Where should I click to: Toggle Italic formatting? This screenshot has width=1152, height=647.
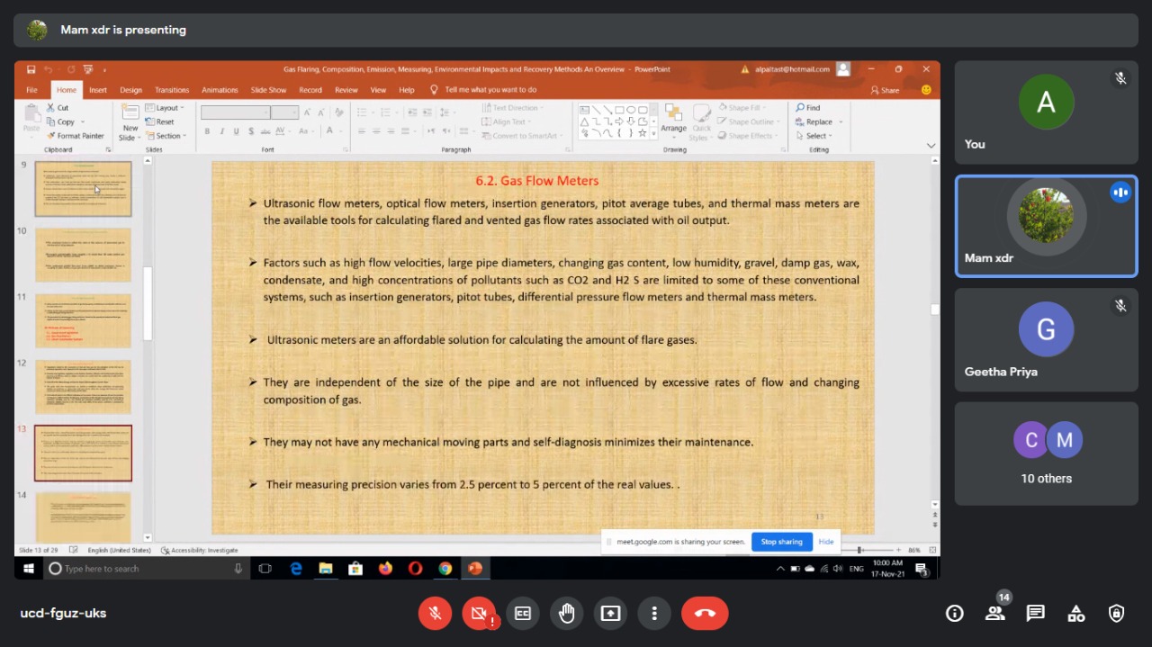click(x=222, y=131)
